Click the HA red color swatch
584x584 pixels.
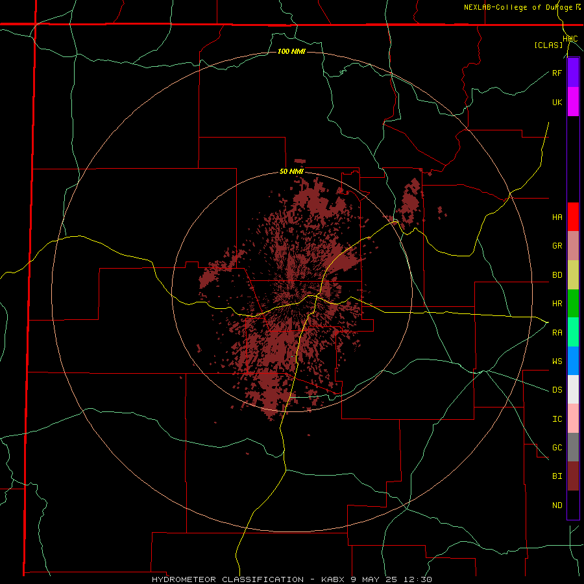(573, 217)
